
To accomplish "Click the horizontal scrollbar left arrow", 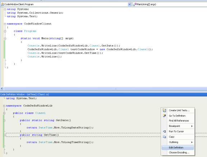I will pos(2,88).
